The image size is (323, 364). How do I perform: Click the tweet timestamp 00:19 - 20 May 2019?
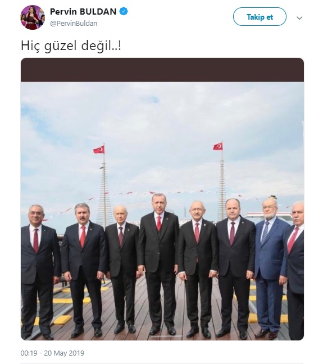(x=52, y=353)
